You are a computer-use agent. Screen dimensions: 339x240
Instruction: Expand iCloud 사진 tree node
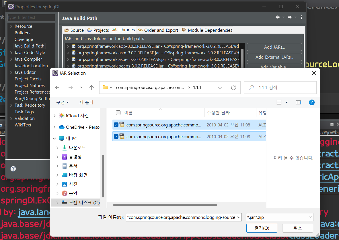pos(54,116)
